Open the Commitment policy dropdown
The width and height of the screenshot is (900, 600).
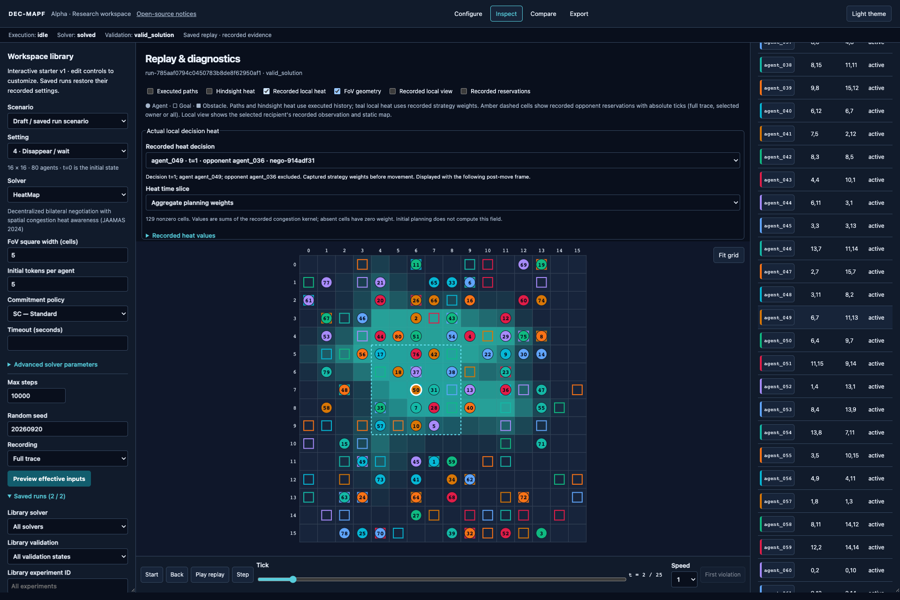tap(67, 314)
